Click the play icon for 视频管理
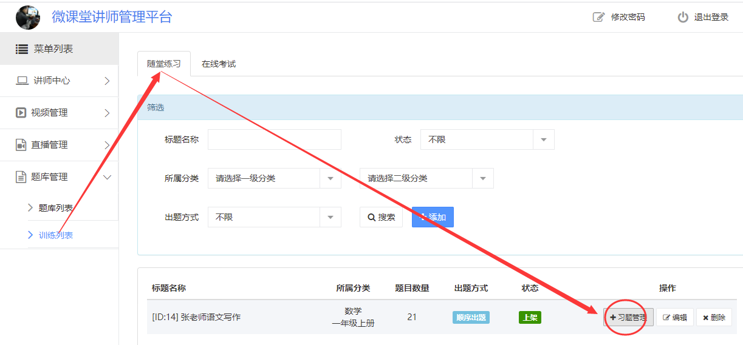This screenshot has height=345, width=743. (x=21, y=113)
